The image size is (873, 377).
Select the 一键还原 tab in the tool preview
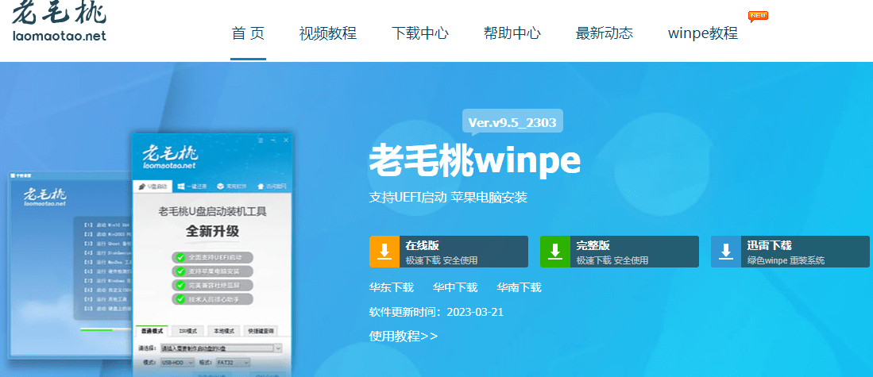[191, 187]
